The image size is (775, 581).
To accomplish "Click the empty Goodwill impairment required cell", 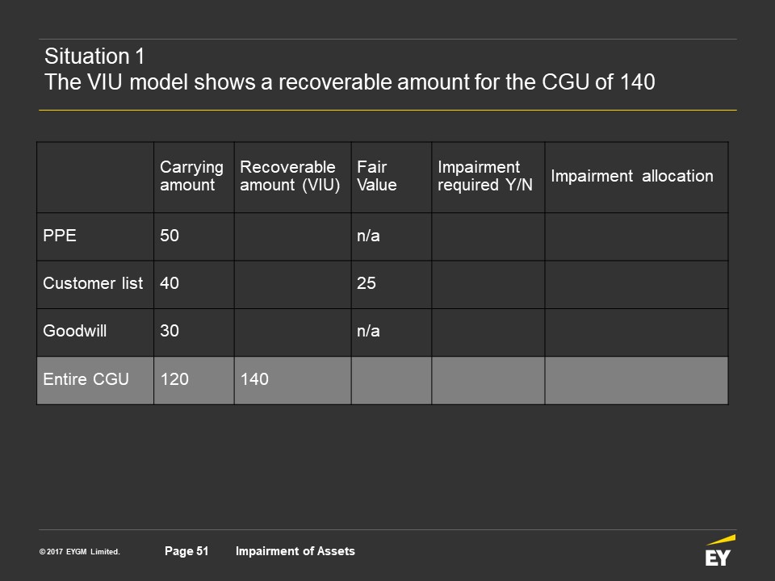I will pos(488,332).
